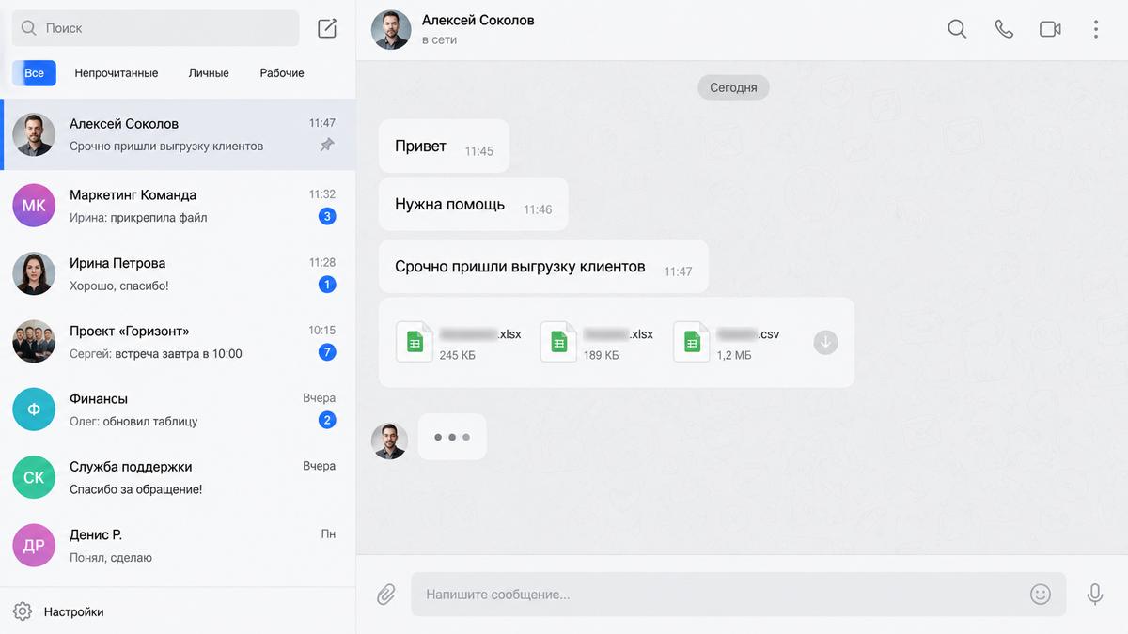The image size is (1128, 634).
Task: Click the second .xlsx file icon (189 КБ)
Action: (x=558, y=342)
